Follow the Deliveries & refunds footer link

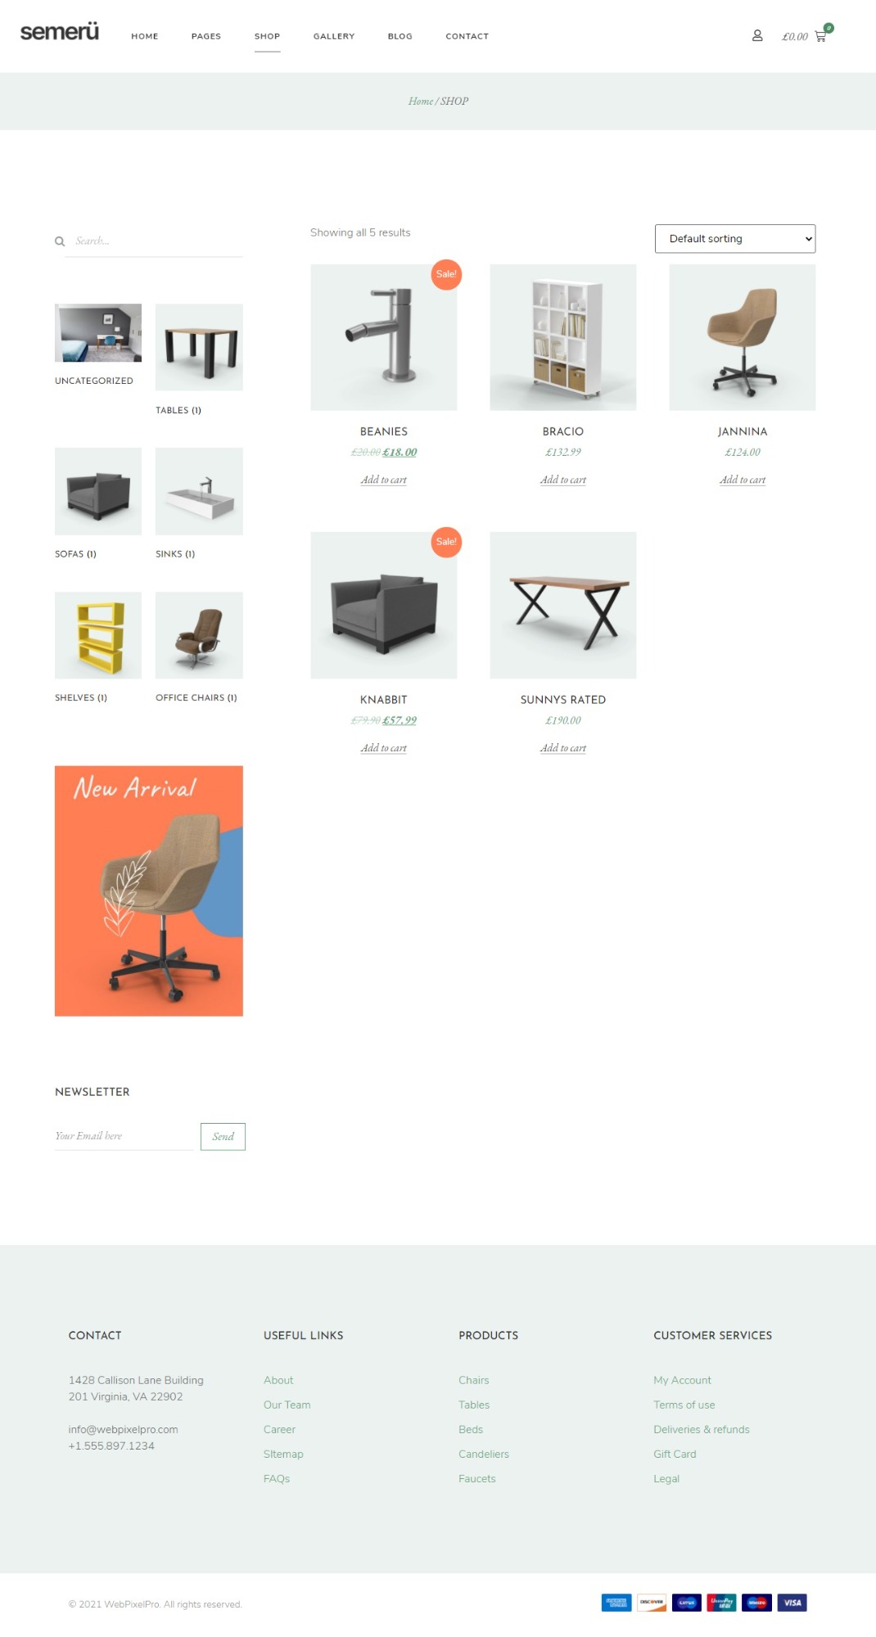coord(702,1429)
